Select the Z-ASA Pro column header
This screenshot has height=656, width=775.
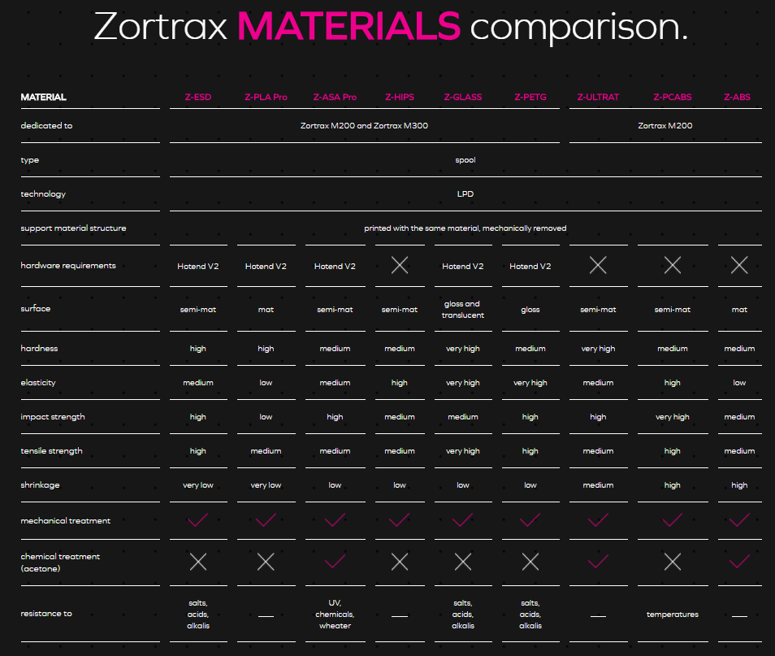point(336,97)
